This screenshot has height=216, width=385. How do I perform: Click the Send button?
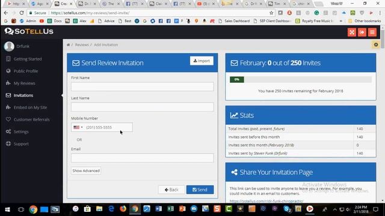point(200,190)
